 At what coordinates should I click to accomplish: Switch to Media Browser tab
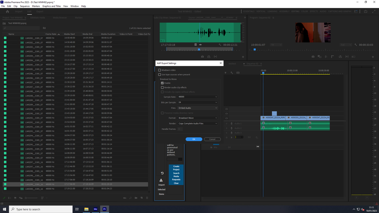click(x=60, y=18)
